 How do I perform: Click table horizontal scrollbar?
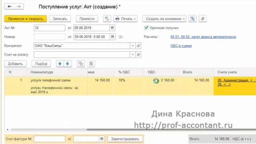point(171,130)
